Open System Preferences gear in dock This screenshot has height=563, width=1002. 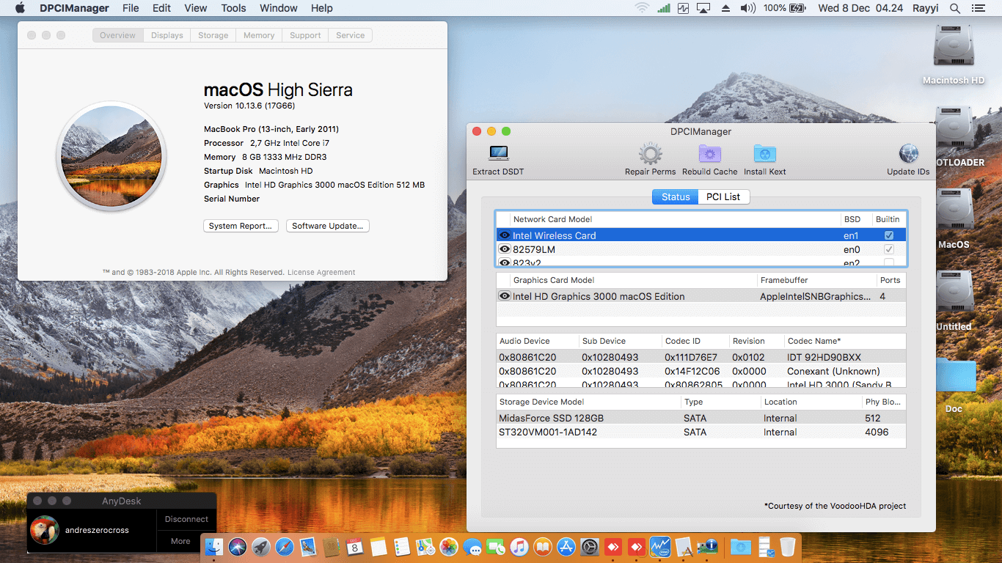[590, 547]
